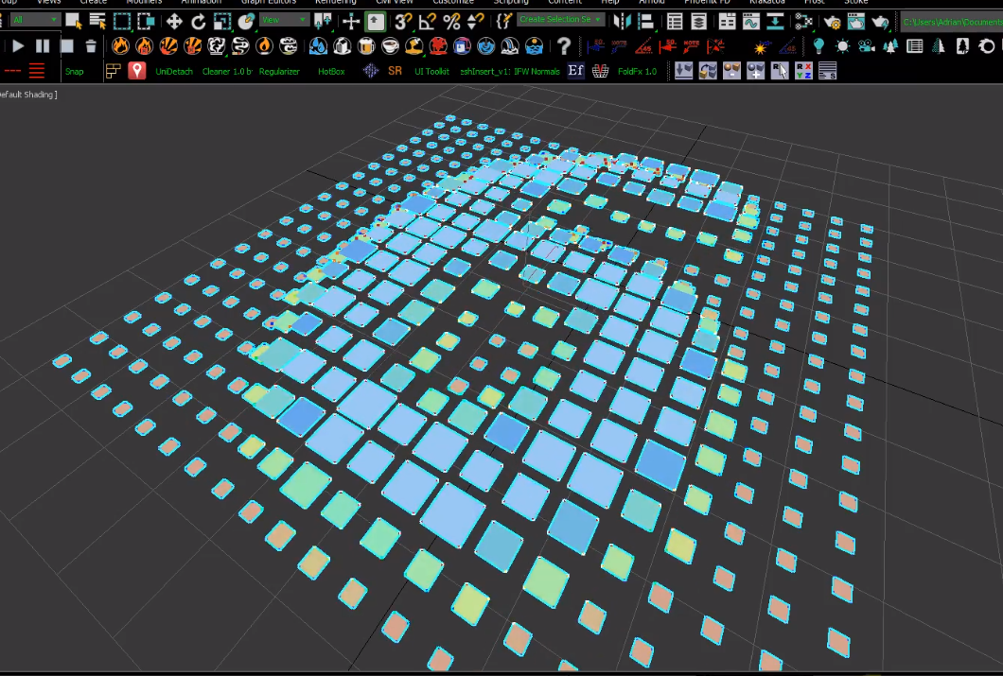Open the Select by Name tool
The height and width of the screenshot is (676, 1003).
pyautogui.click(x=97, y=22)
